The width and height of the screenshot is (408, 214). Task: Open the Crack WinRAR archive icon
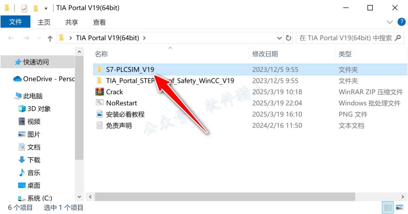coord(99,92)
